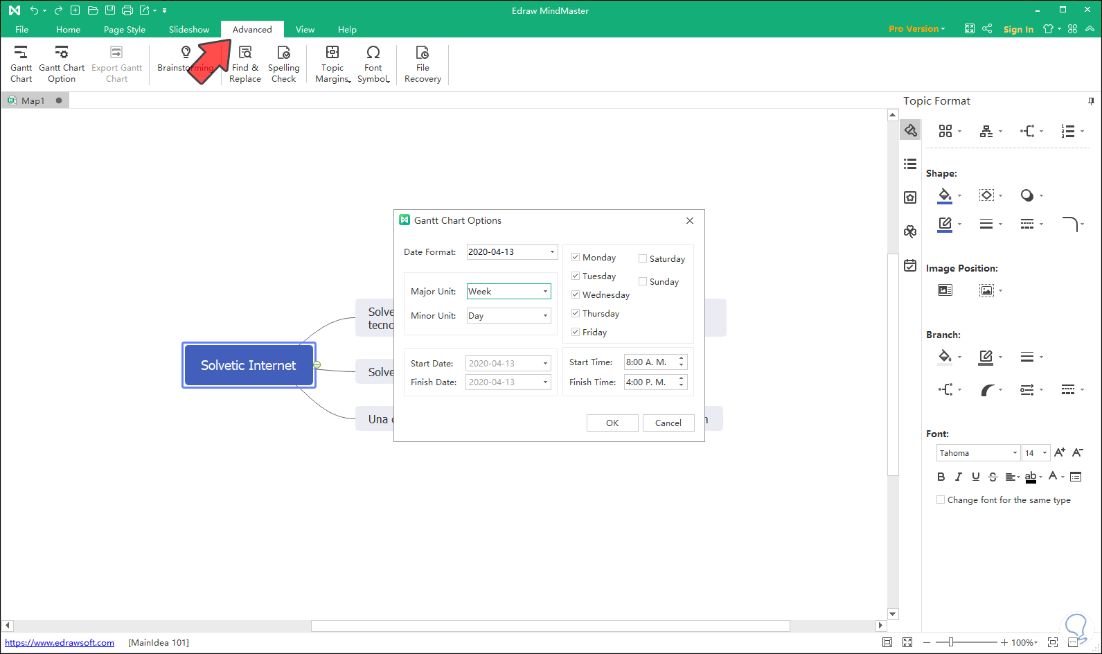Image resolution: width=1102 pixels, height=654 pixels.
Task: Open the Major Unit dropdown
Action: [x=509, y=291]
